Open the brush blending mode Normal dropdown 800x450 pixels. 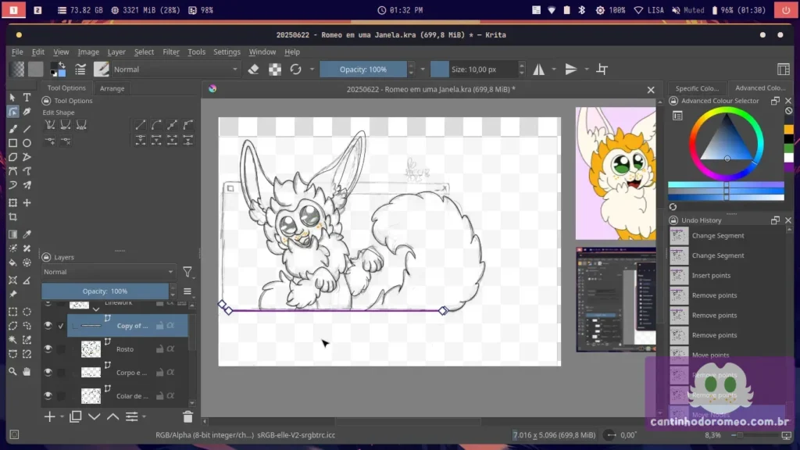(175, 70)
